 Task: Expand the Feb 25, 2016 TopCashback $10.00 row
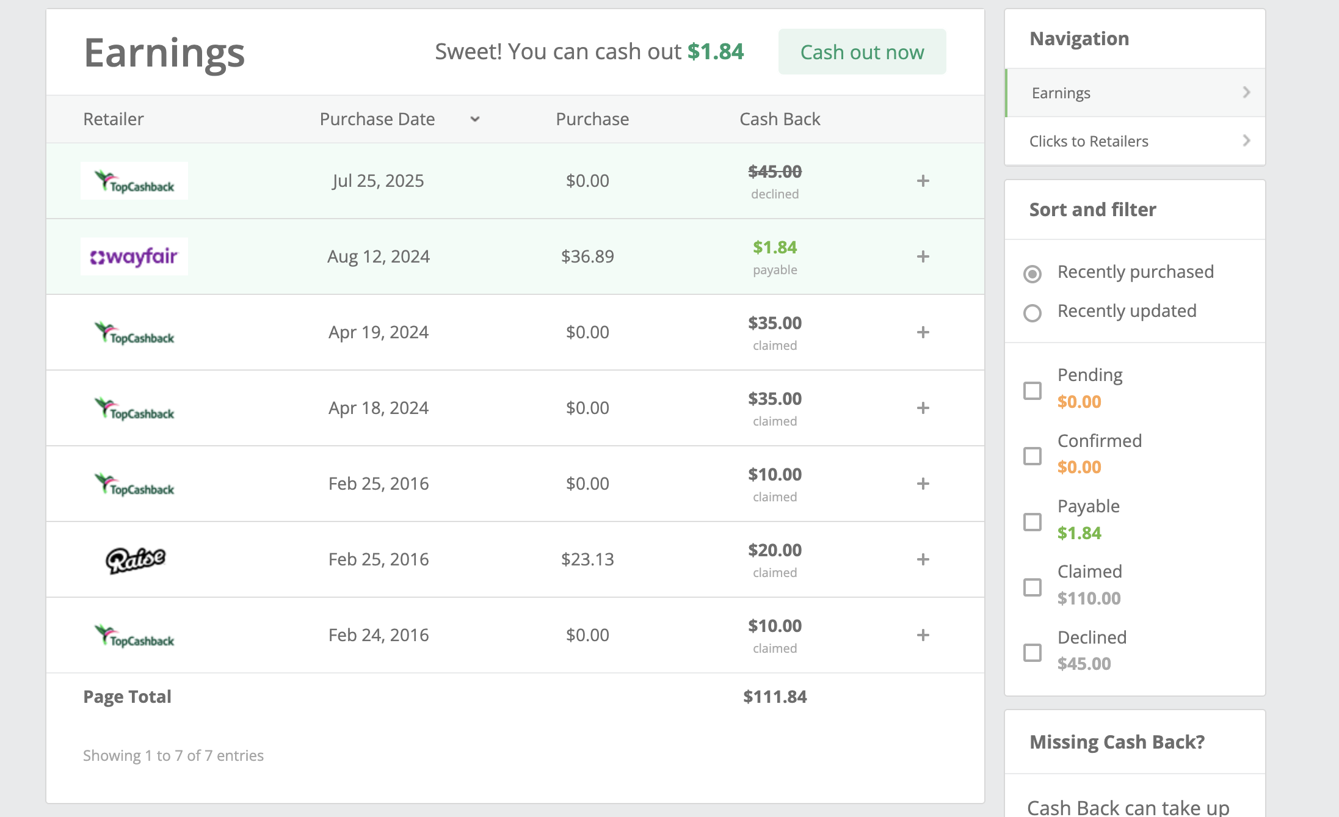923,484
